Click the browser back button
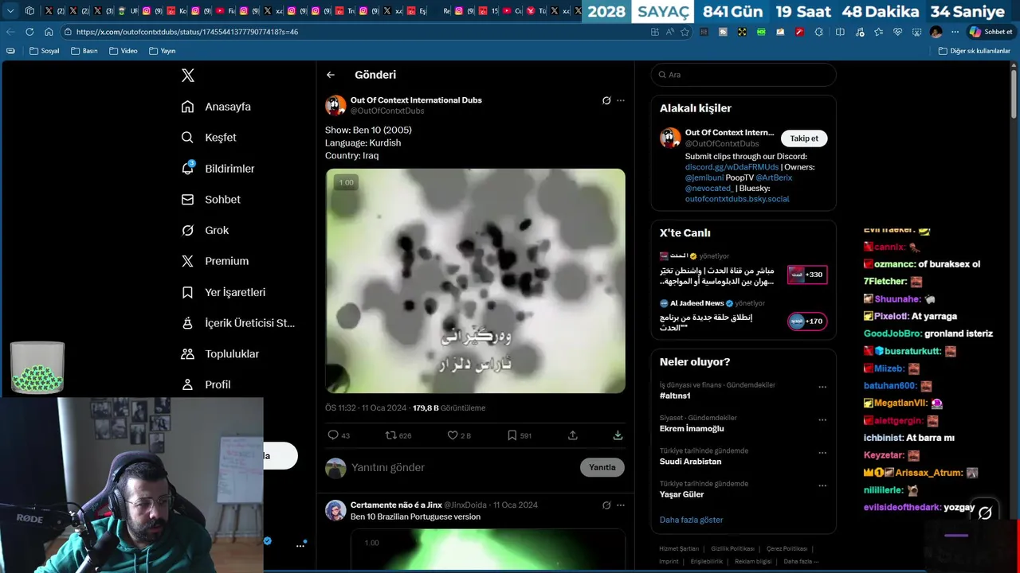Viewport: 1020px width, 573px height. point(10,32)
